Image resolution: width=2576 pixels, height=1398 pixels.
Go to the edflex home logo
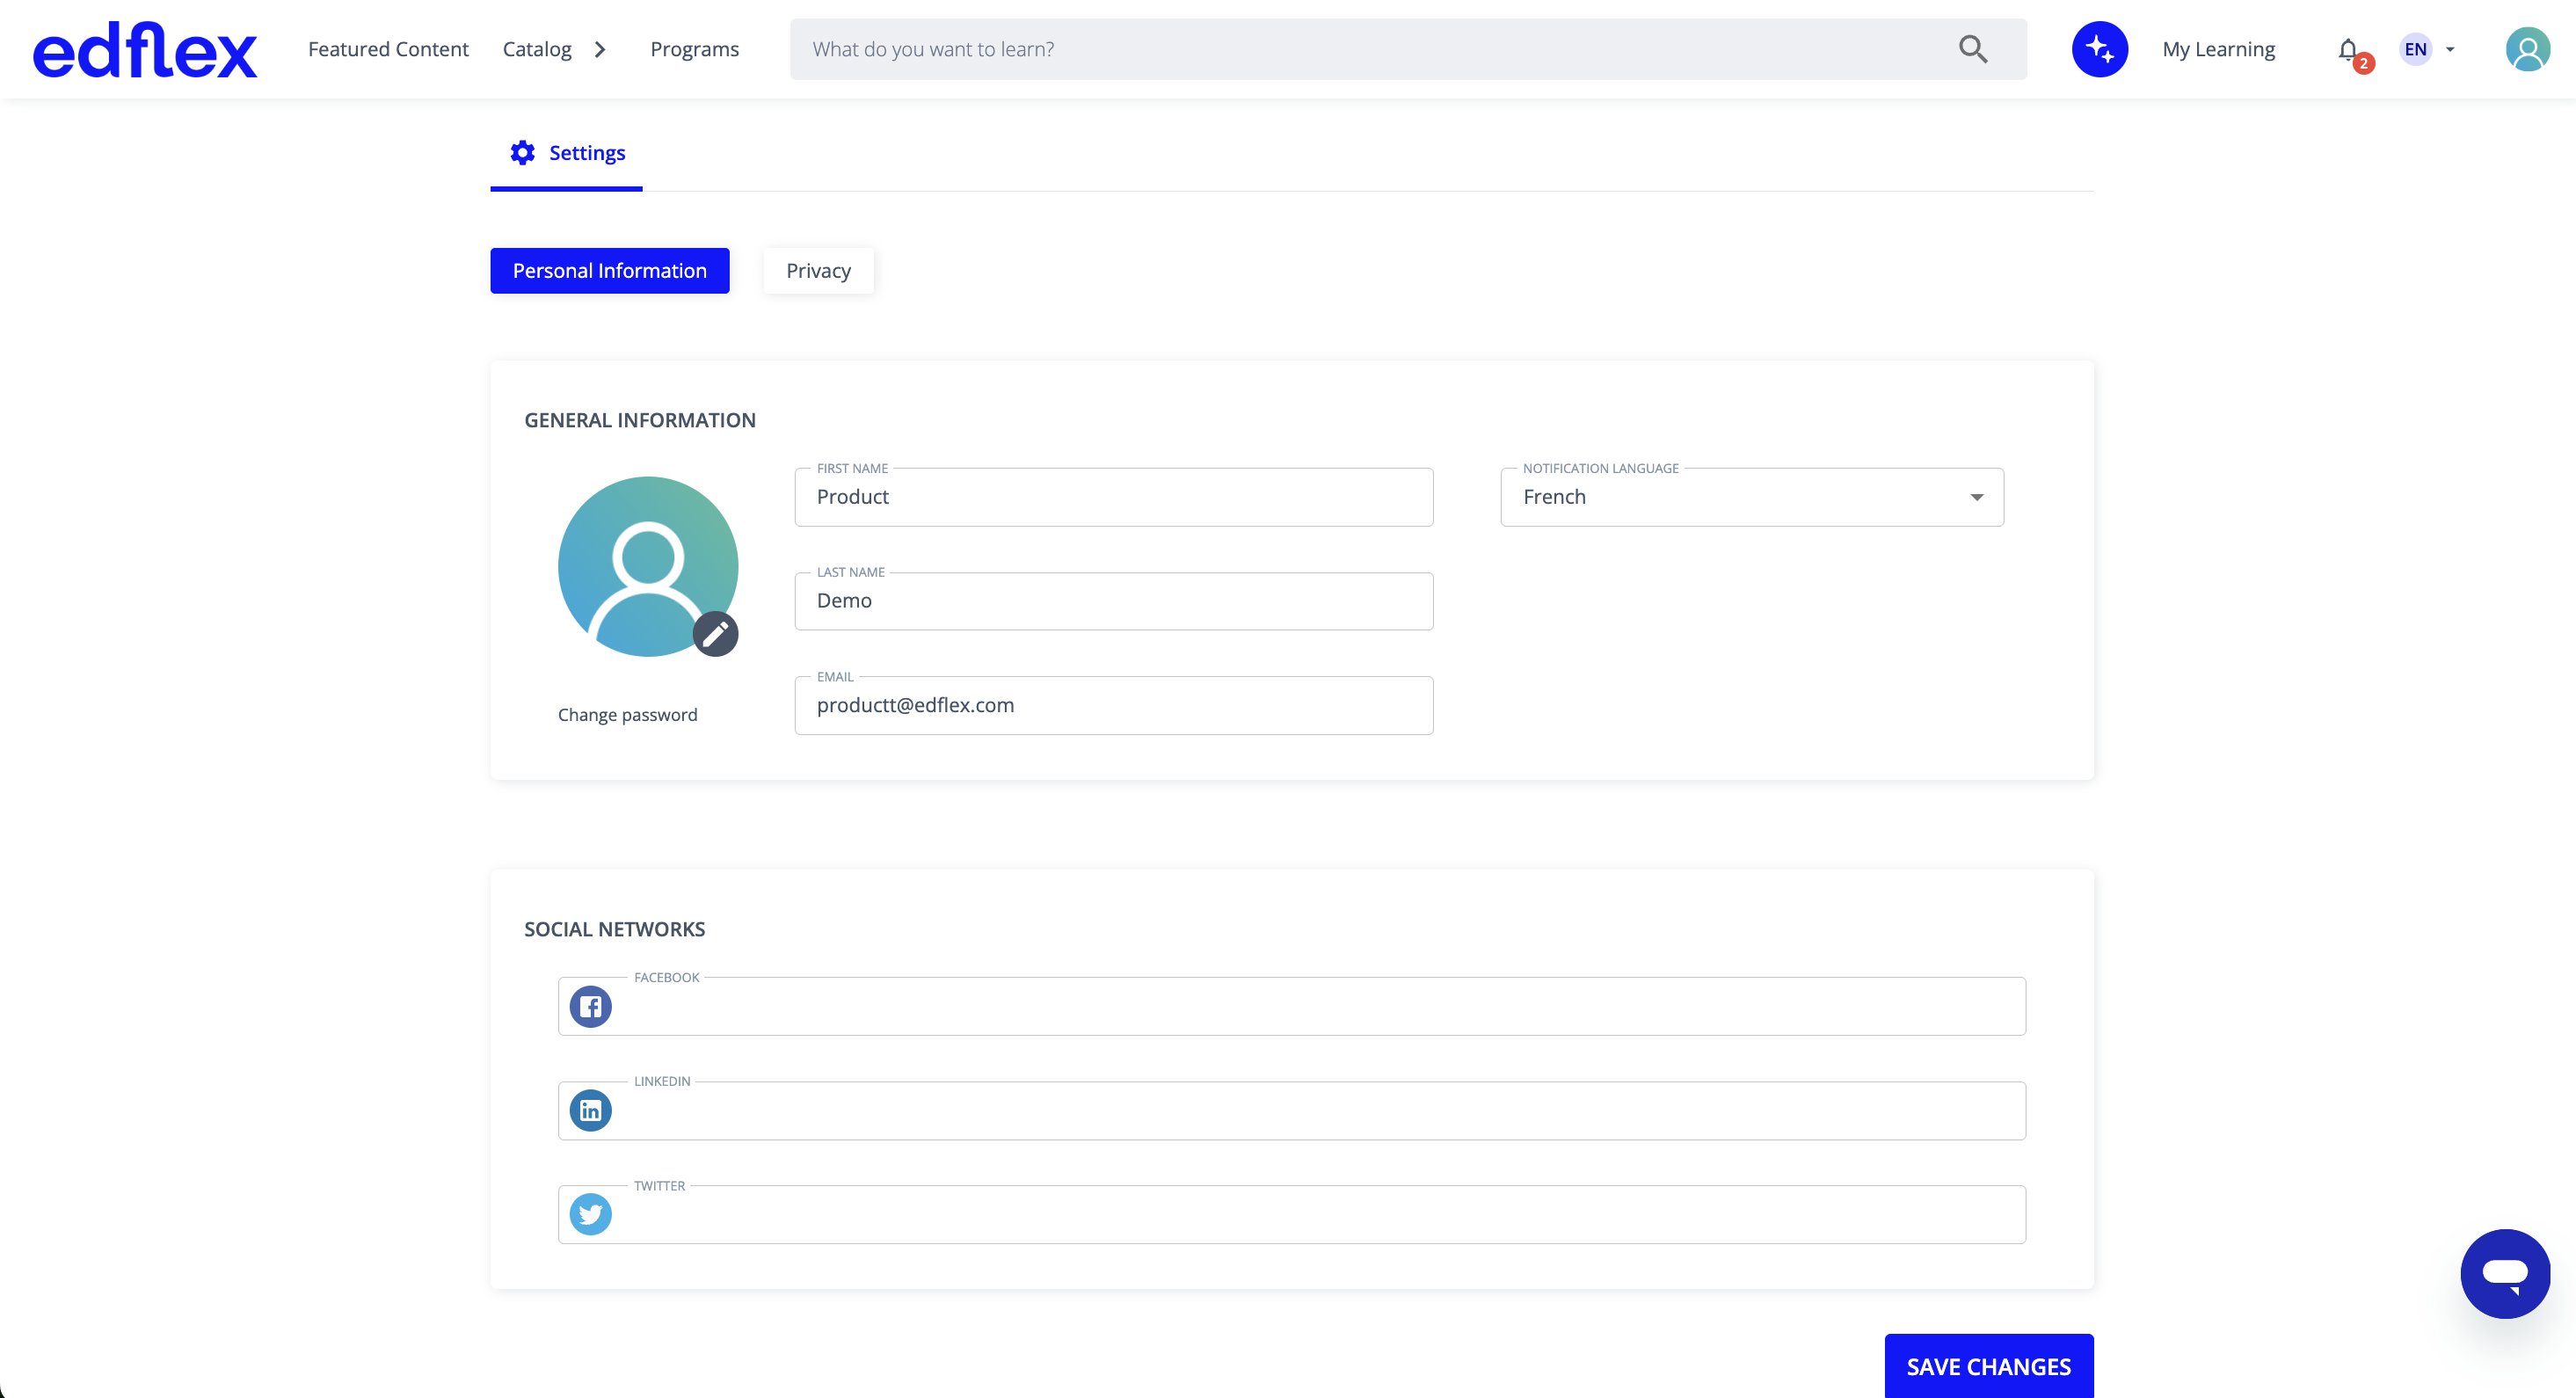point(145,50)
